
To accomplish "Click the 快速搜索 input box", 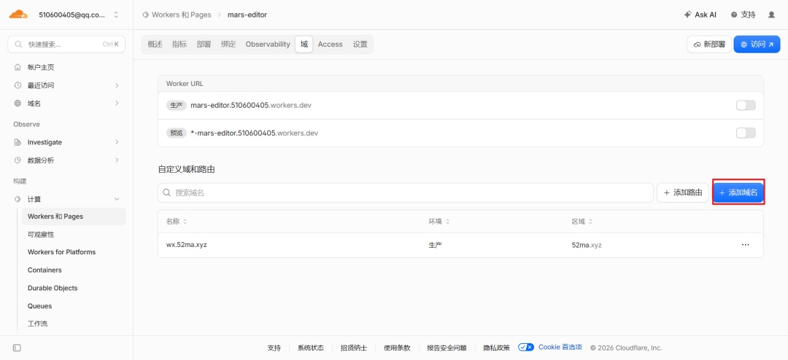I will (x=66, y=44).
